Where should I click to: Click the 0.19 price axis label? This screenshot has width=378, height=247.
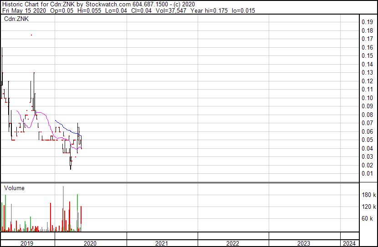pyautogui.click(x=367, y=22)
